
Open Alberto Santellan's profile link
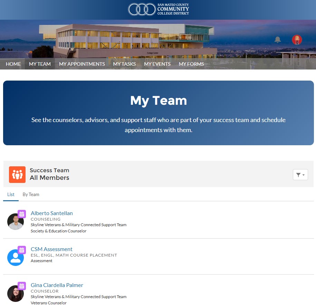pos(51,213)
